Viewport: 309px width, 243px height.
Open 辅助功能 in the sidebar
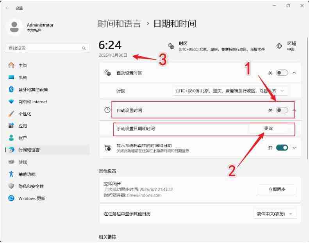(x=47, y=174)
